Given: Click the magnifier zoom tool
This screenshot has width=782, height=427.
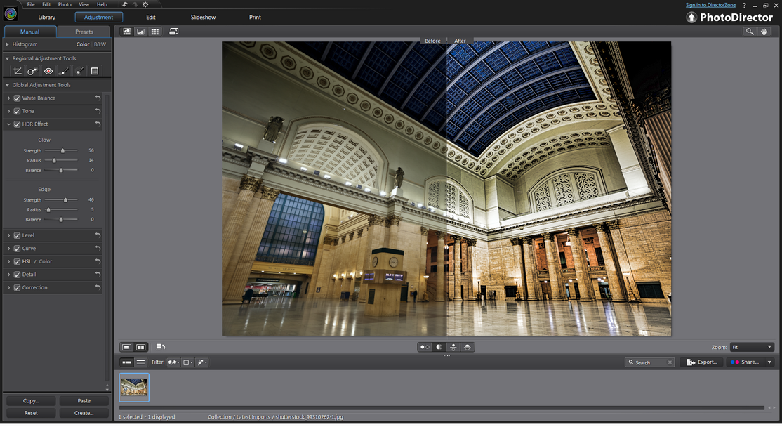Looking at the screenshot, I should [x=750, y=32].
